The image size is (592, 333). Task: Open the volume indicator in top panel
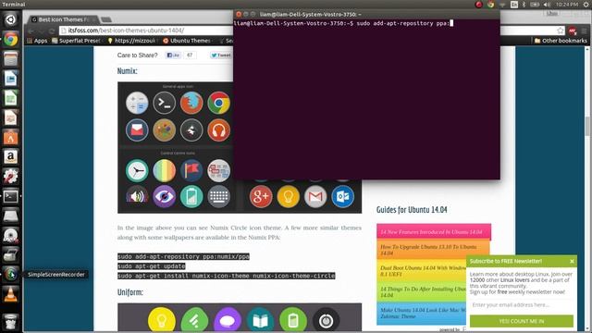[547, 5]
